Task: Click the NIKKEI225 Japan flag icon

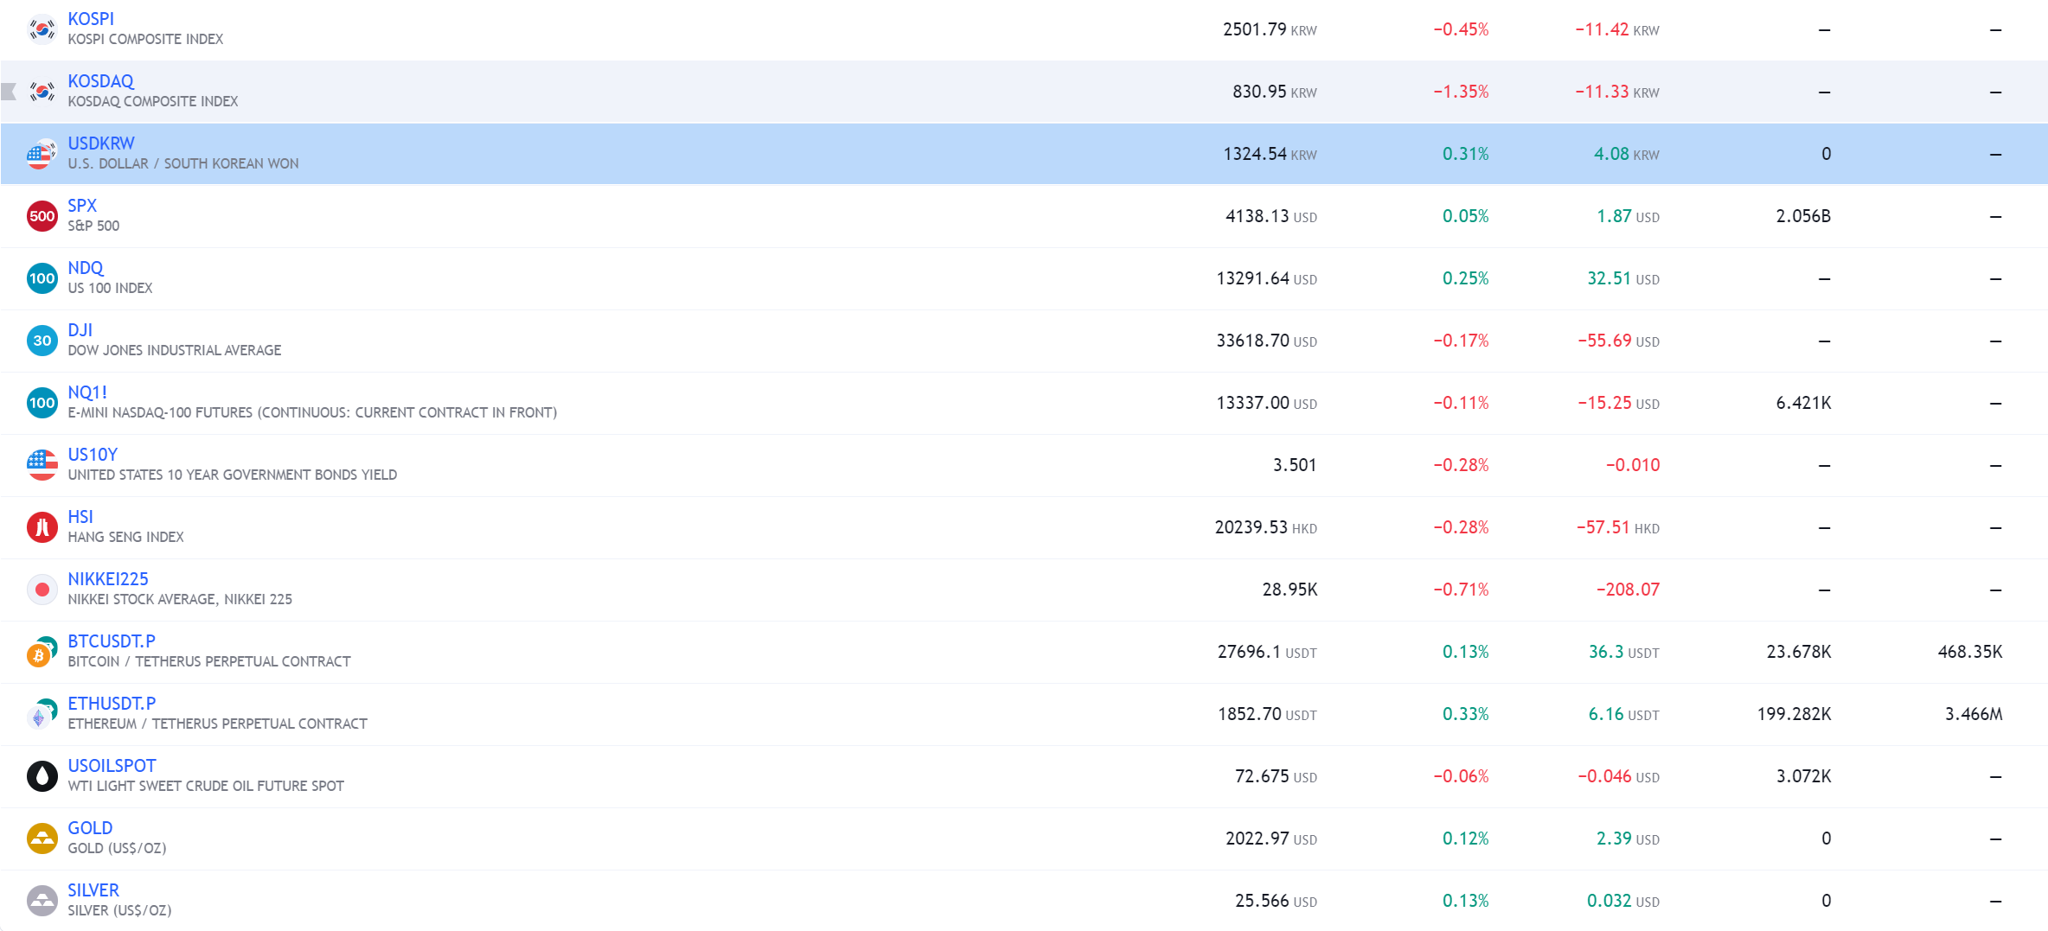Action: pyautogui.click(x=42, y=590)
